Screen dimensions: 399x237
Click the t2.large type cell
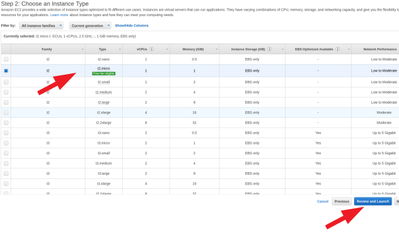coord(104,102)
